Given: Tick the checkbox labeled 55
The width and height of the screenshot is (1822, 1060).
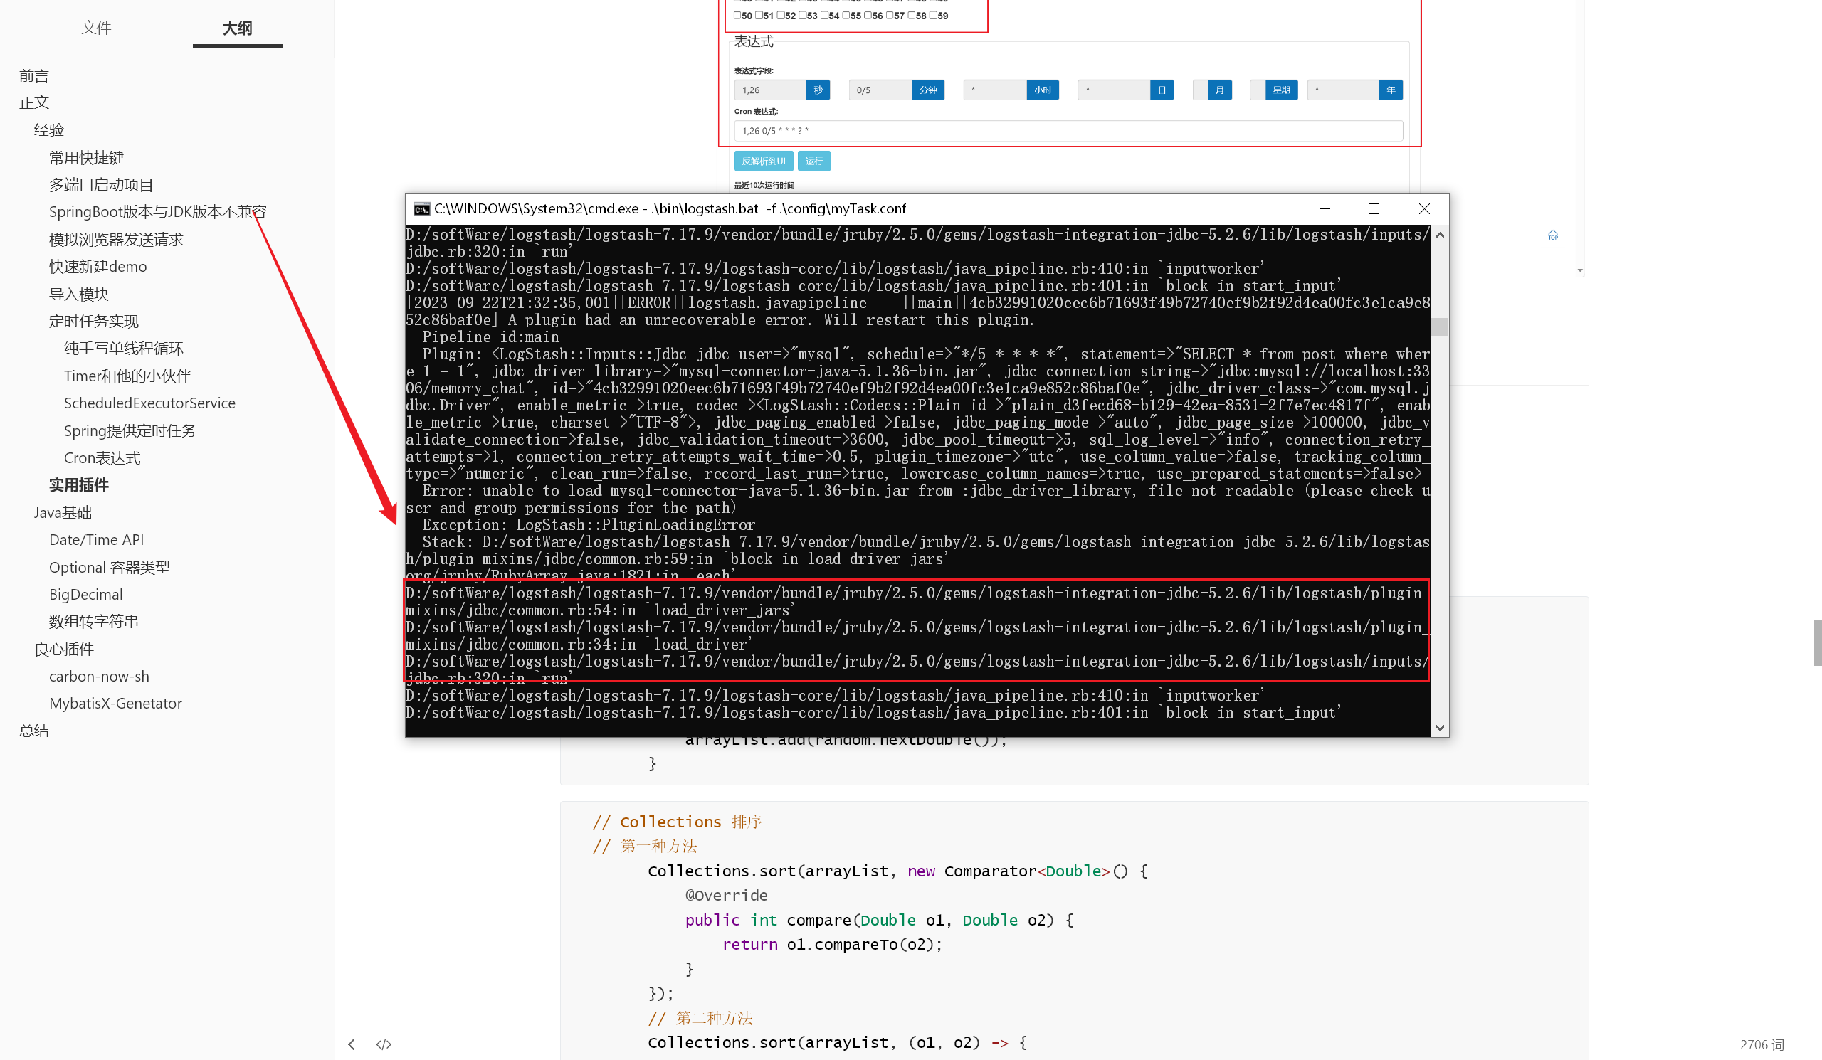Looking at the screenshot, I should coord(846,15).
